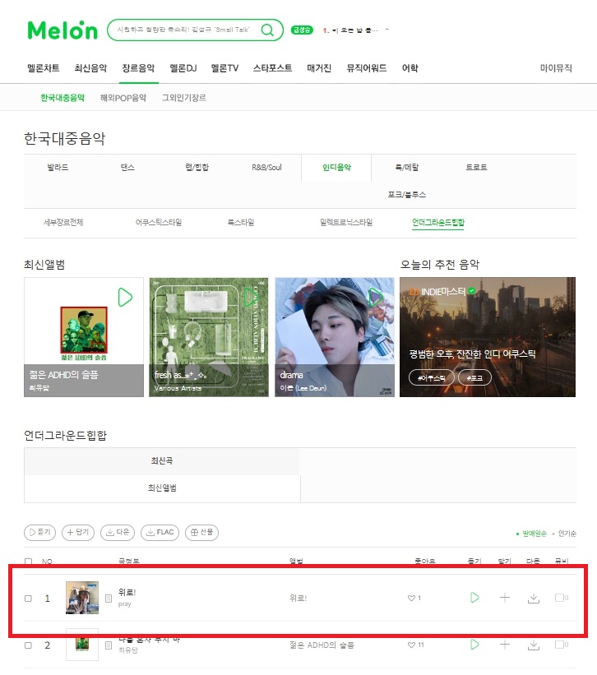Screen dimensions: 597x675
Task: Click the FLAC download button
Action: [x=160, y=533]
